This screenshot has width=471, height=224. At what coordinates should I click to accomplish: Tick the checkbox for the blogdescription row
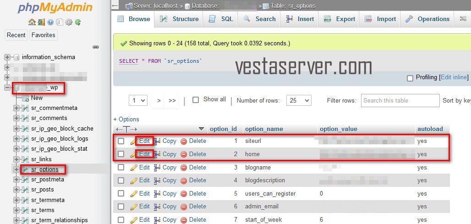coord(121,180)
